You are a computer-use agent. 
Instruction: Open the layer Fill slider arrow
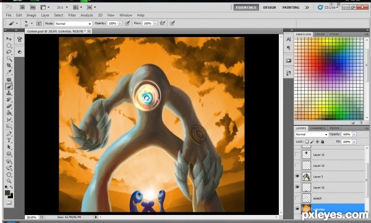(354, 141)
